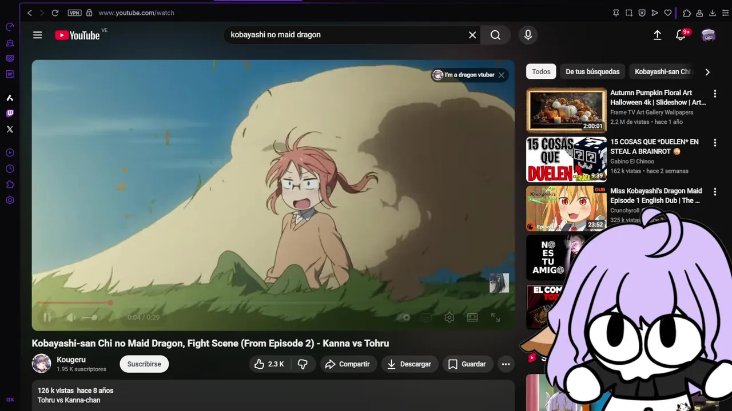Reload the page with refresh icon
This screenshot has height=411, width=732.
pyautogui.click(x=55, y=13)
